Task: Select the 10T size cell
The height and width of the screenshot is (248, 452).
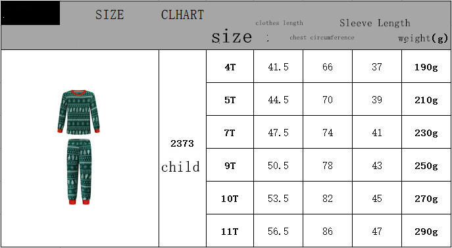Action: [x=230, y=198]
